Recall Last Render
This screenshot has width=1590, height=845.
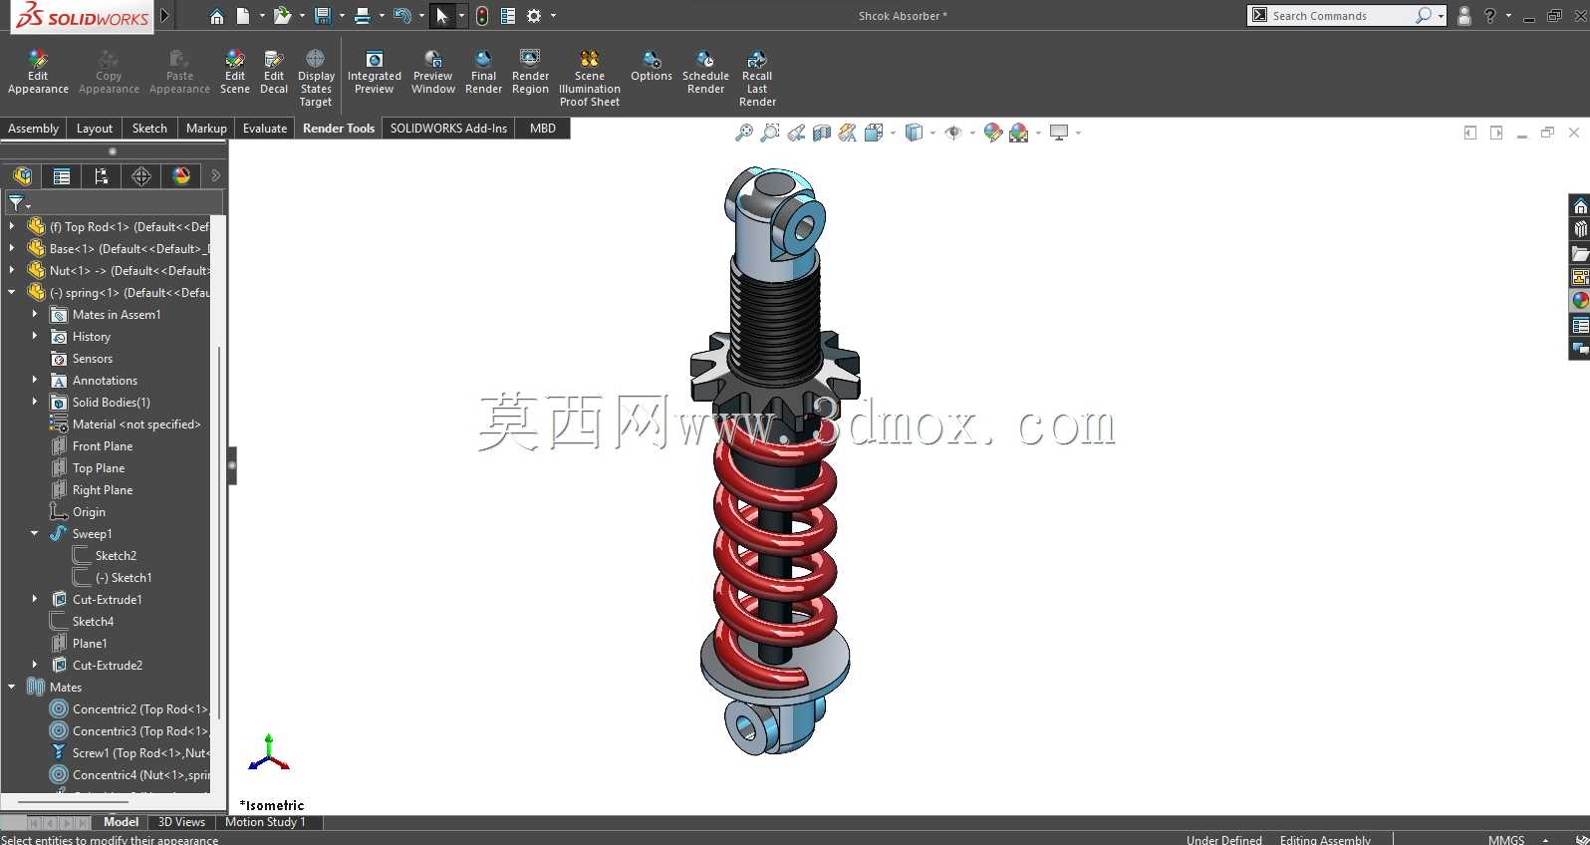[757, 78]
